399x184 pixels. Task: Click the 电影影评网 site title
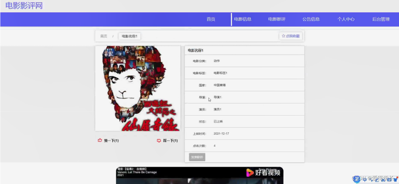(x=24, y=5)
